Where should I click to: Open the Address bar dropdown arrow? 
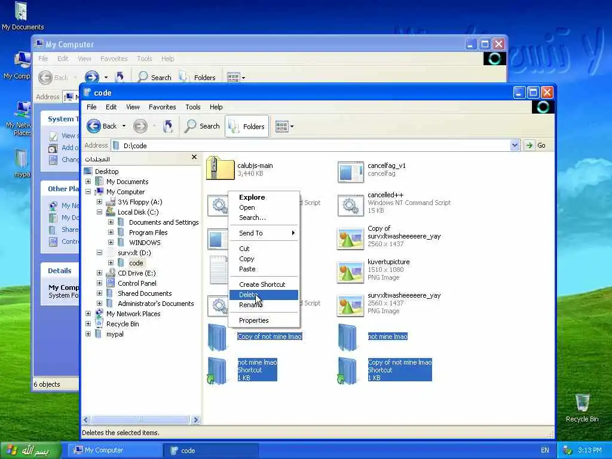515,145
